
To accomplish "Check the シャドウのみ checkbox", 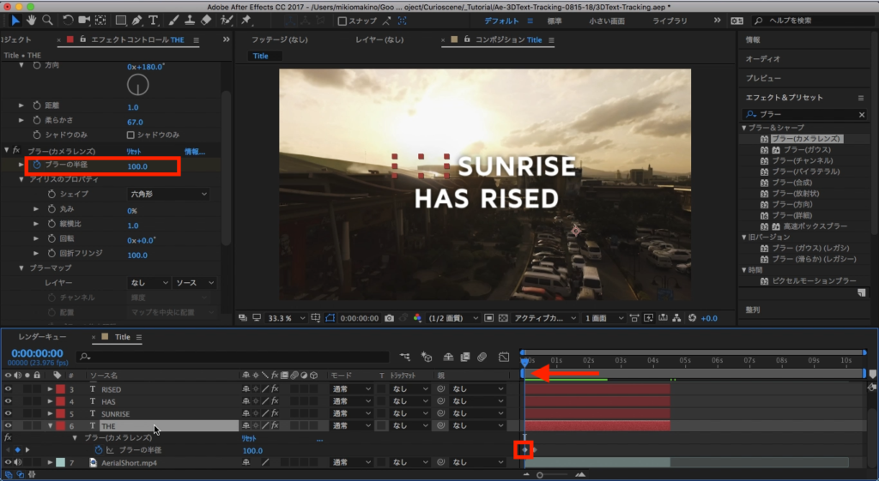I will 131,135.
